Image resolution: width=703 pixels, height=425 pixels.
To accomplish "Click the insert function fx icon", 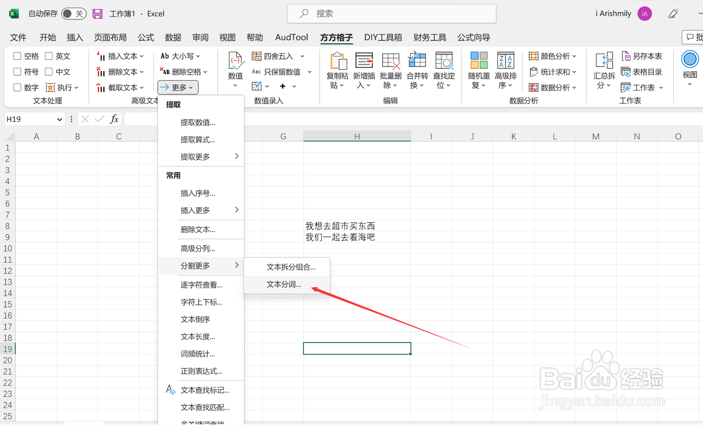I will click(x=114, y=119).
